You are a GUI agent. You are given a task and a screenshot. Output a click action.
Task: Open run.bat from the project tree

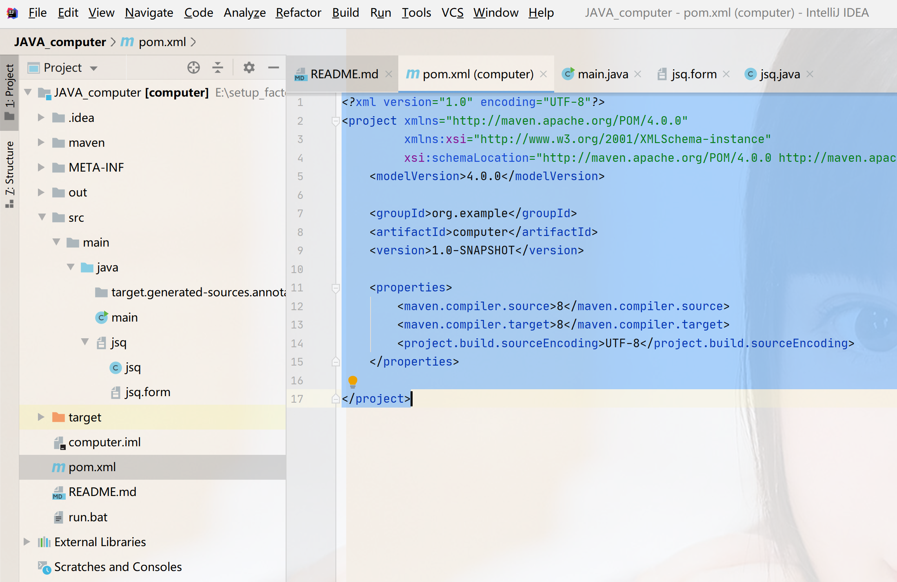point(88,517)
